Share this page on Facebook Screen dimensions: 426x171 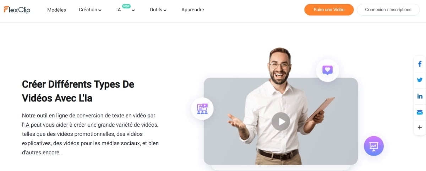click(420, 64)
